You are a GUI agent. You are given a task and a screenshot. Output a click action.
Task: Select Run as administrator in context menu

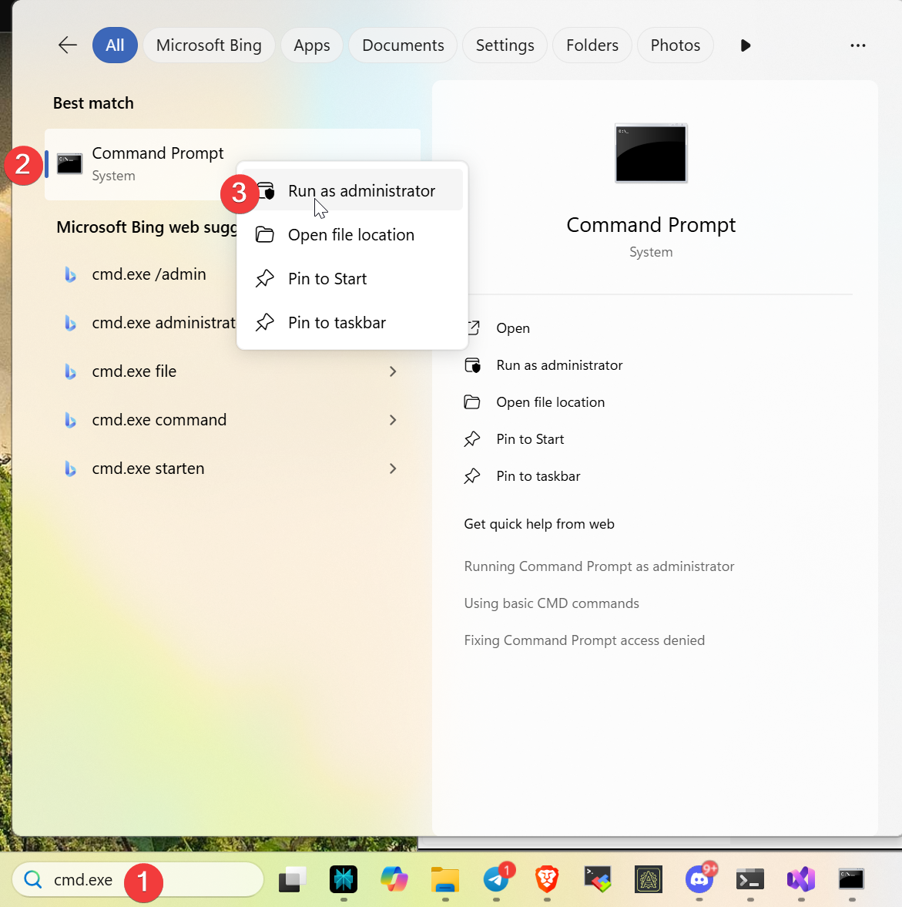(361, 191)
